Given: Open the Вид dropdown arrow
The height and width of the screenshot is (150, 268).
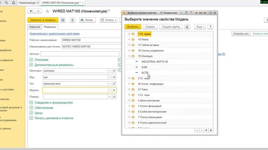Looking at the screenshot, I should click(x=110, y=77).
